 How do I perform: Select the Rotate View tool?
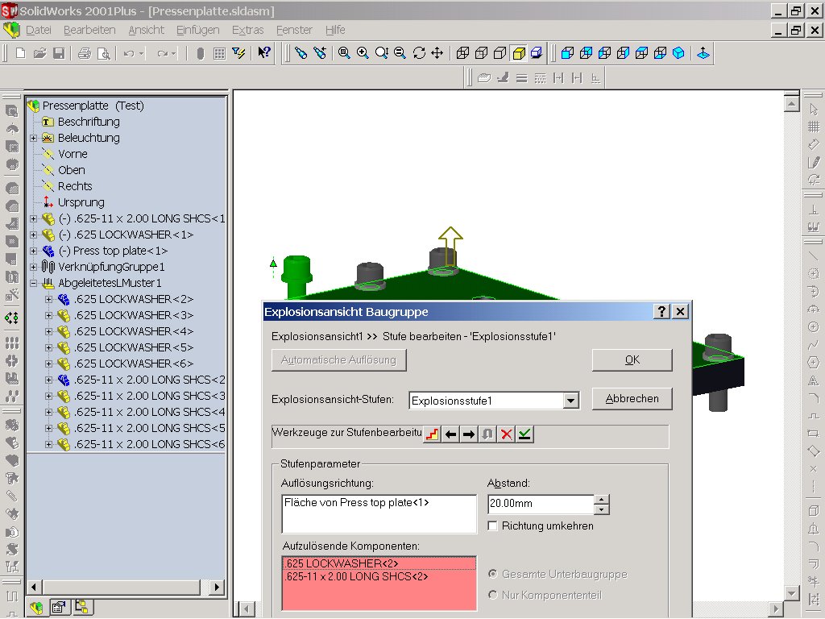pos(419,52)
